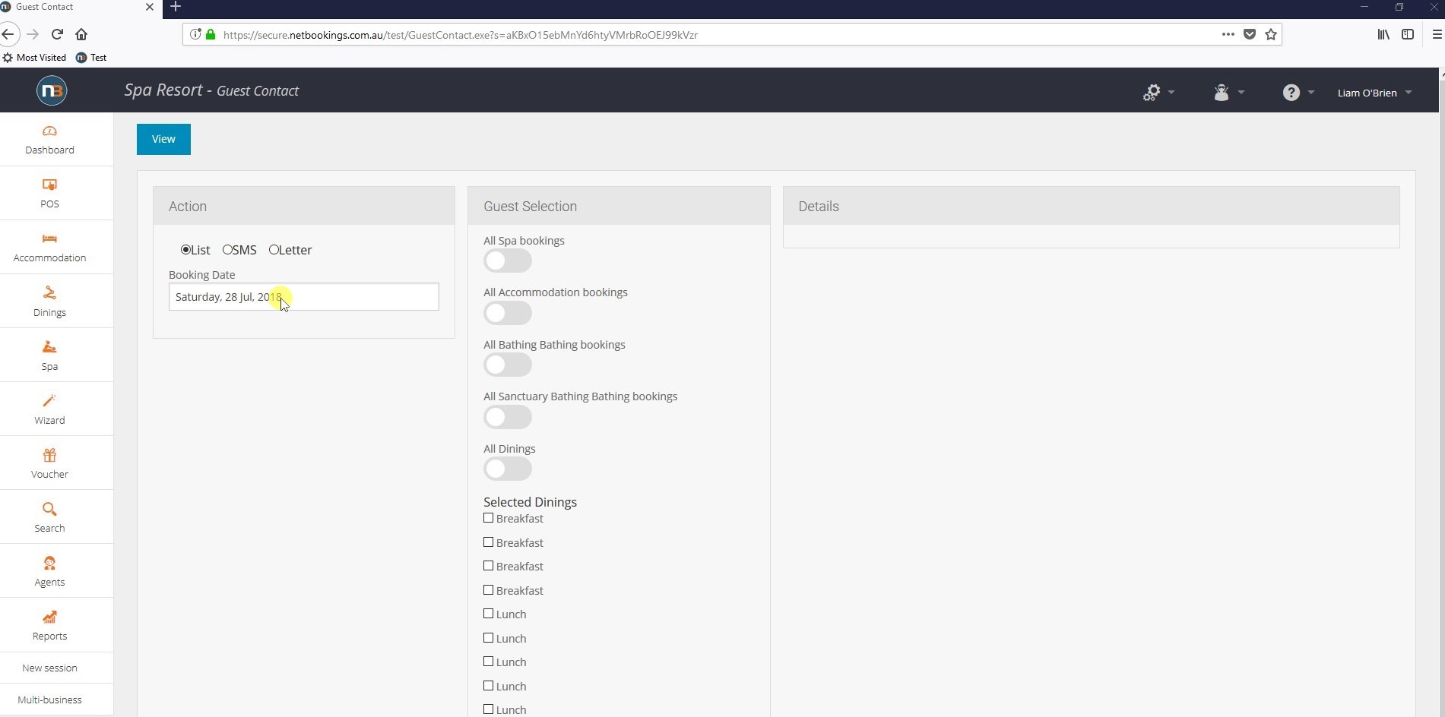The width and height of the screenshot is (1445, 717).
Task: Open the Test bookmark
Action: (91, 58)
